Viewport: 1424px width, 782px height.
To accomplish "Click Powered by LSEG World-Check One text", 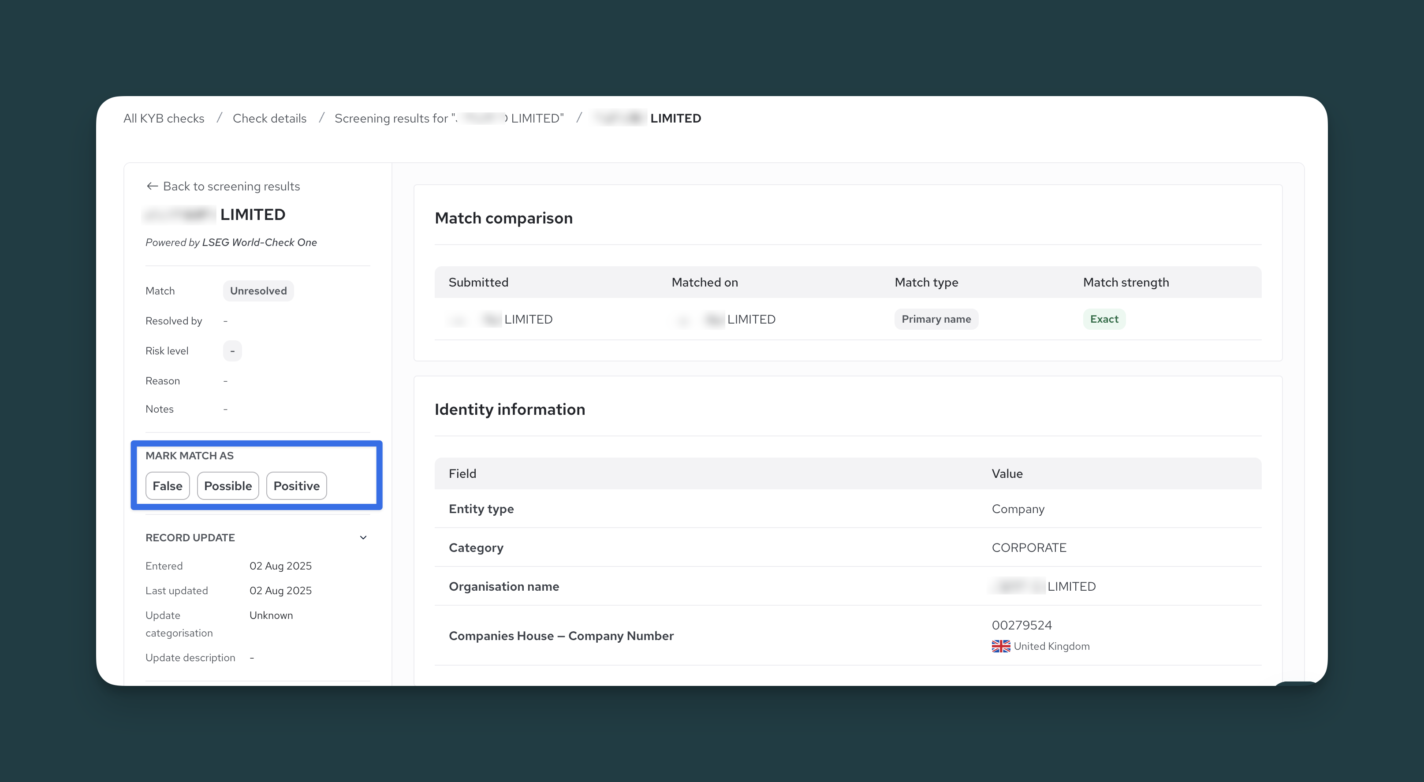I will pos(231,242).
